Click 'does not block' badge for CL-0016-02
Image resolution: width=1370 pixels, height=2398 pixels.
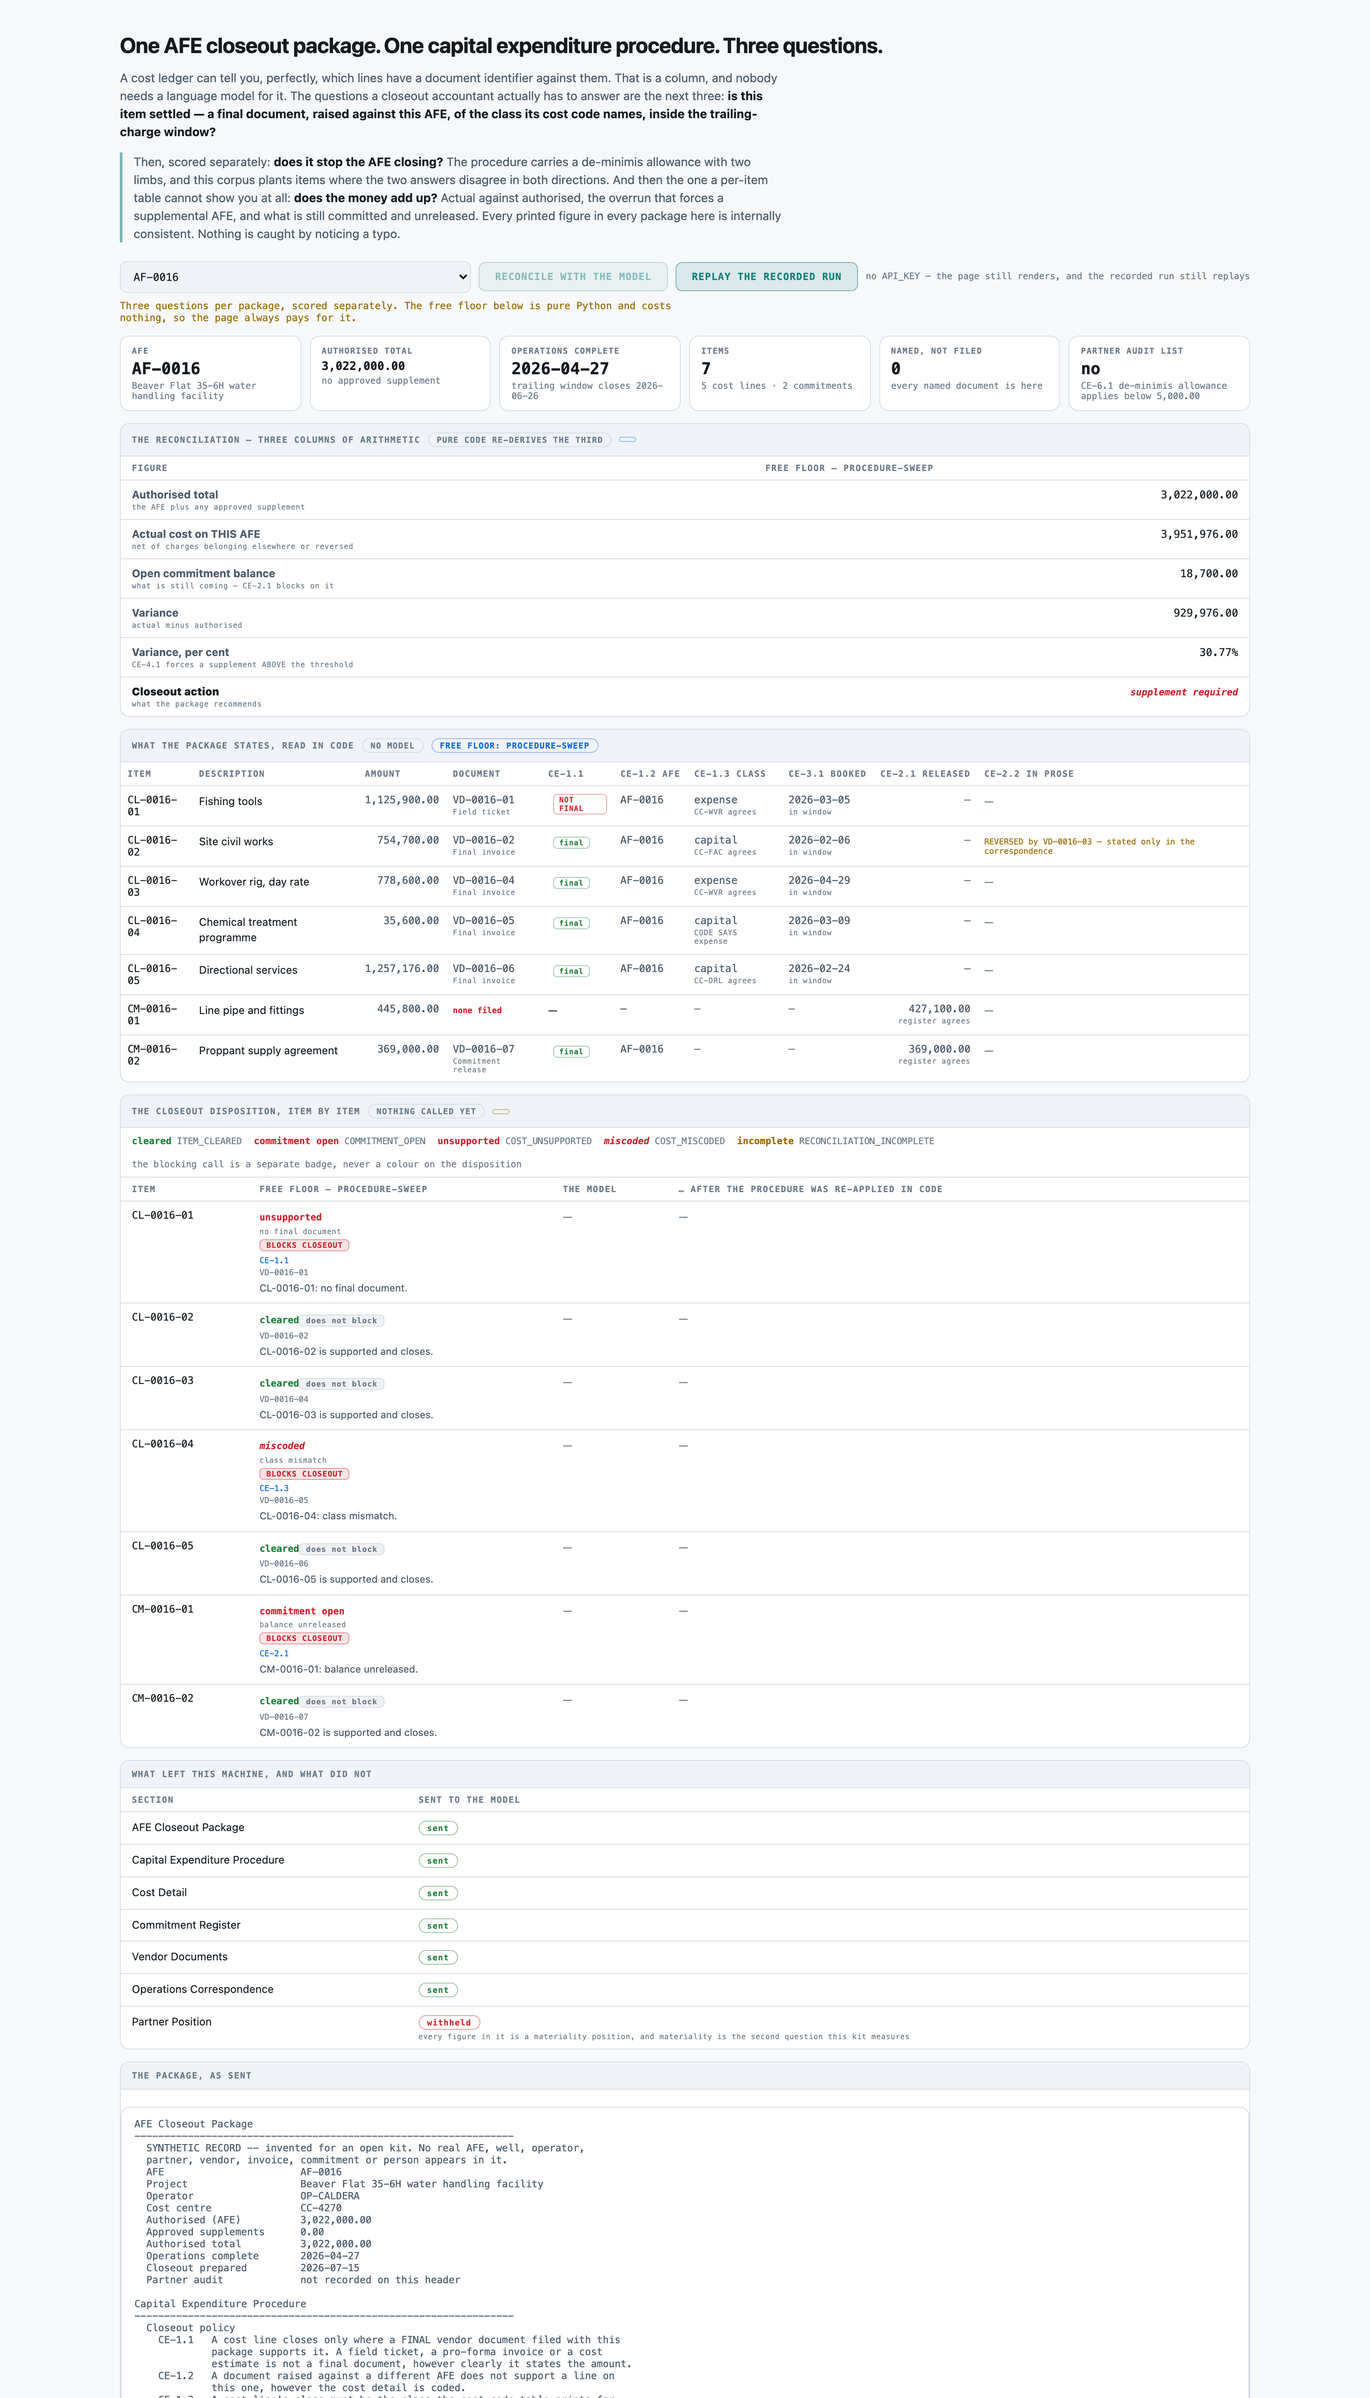[342, 1321]
